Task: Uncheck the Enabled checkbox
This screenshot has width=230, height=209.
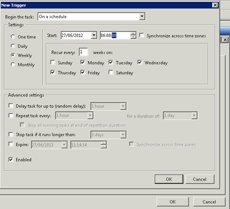Action: click(11, 160)
